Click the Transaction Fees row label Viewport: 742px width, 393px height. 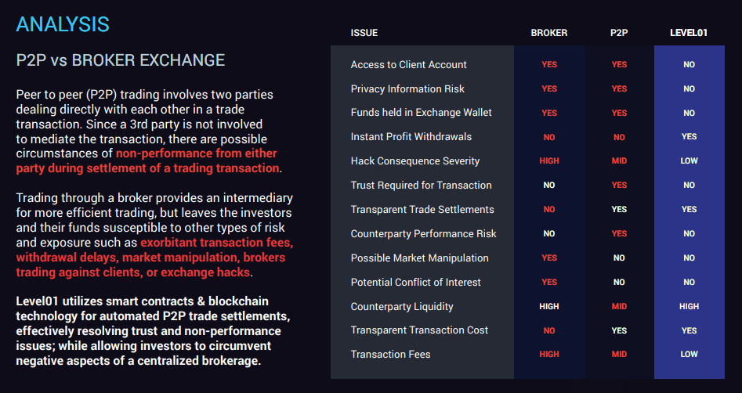[390, 354]
